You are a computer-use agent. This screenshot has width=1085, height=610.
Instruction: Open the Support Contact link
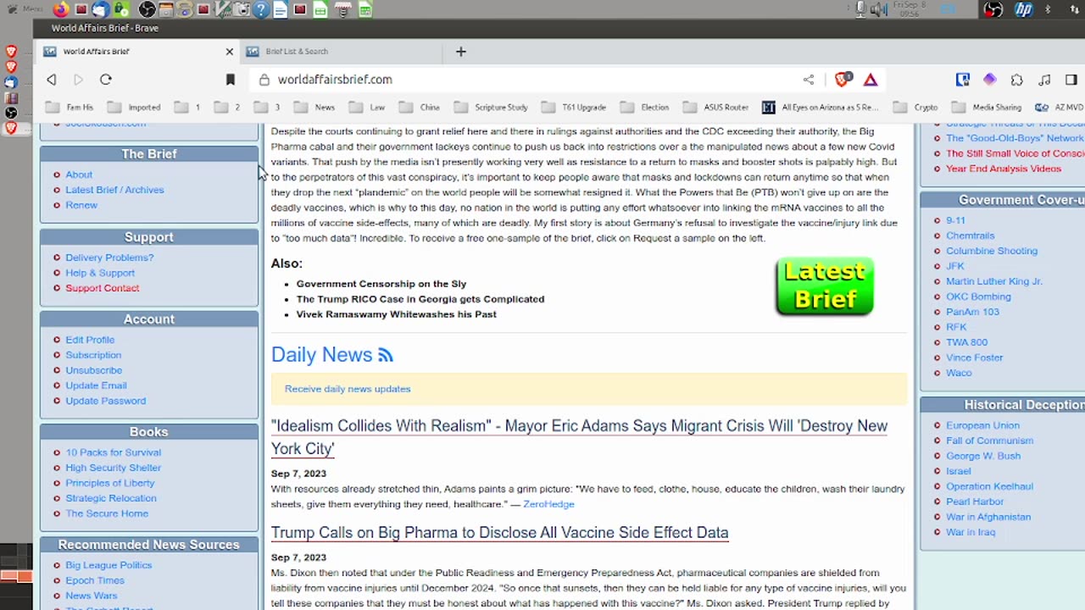point(103,288)
